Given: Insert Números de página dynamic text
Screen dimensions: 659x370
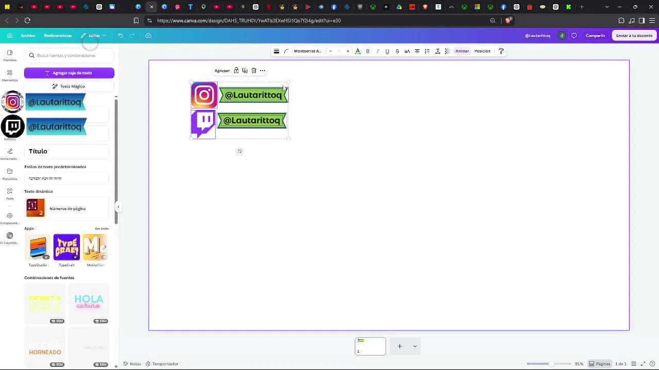Looking at the screenshot, I should [x=66, y=209].
